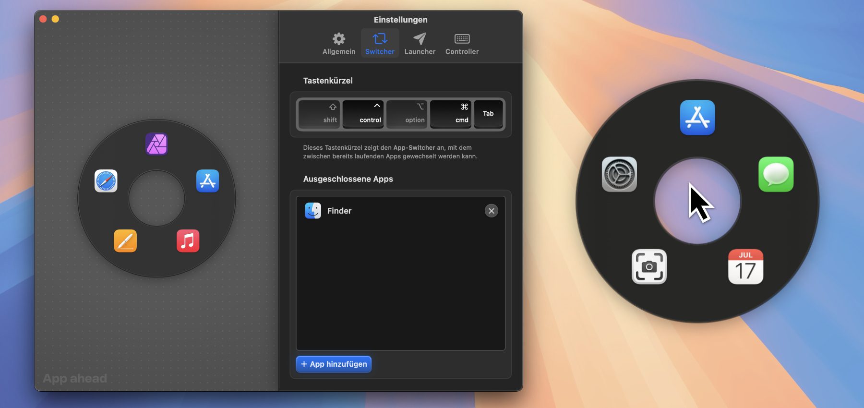The width and height of the screenshot is (864, 408).
Task: Select the Safari icon in the preview wheel
Action: click(106, 181)
